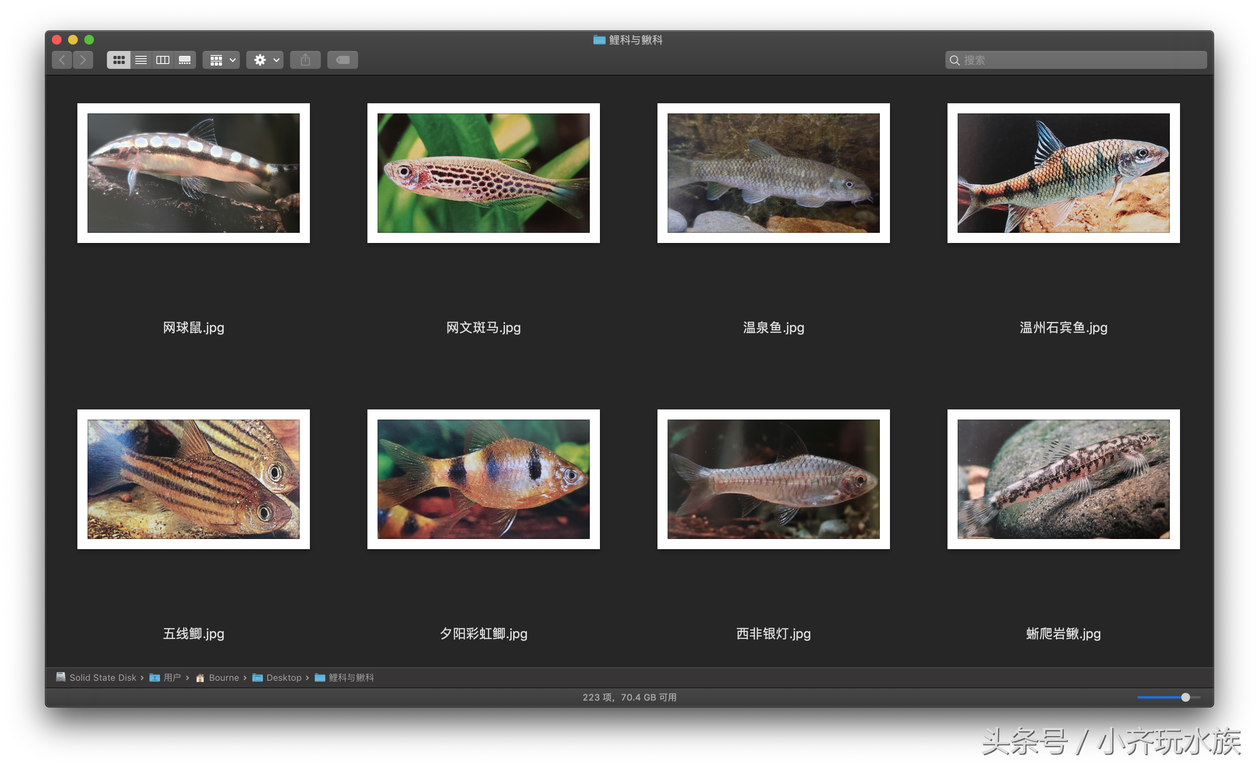The width and height of the screenshot is (1259, 767).
Task: Click the file name 温州石宾鱼.jpg
Action: 1064,328
